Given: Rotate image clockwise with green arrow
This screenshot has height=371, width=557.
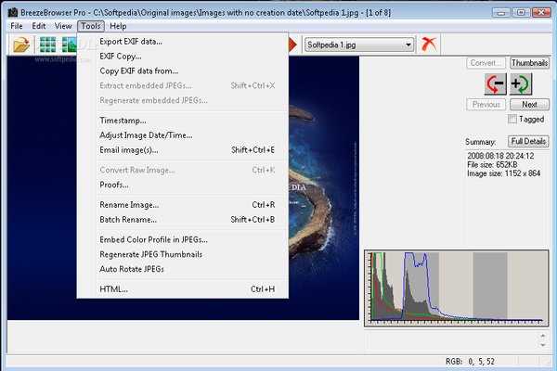Looking at the screenshot, I should pyautogui.click(x=521, y=83).
